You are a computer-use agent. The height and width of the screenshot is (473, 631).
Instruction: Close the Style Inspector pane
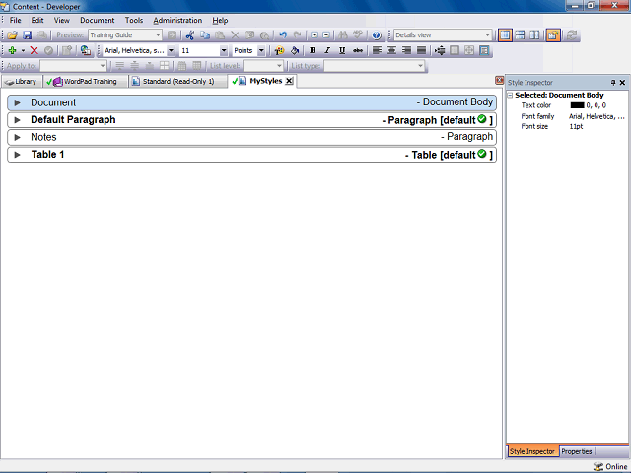(622, 83)
